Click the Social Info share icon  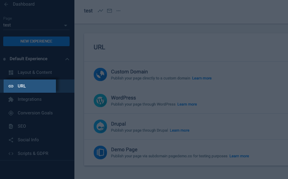[11, 140]
